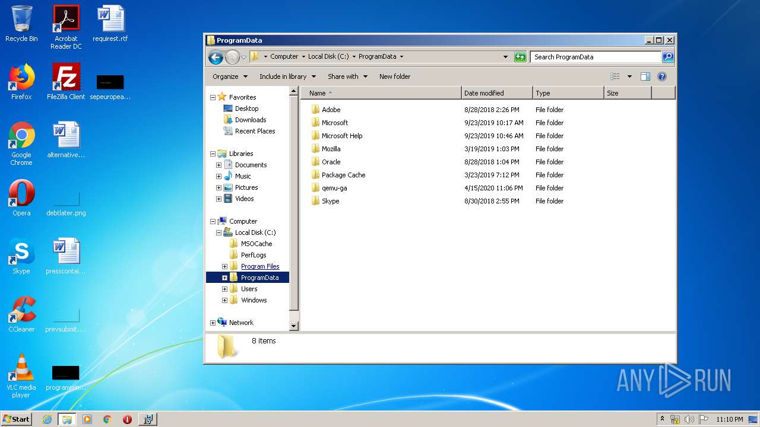Click Computer in address breadcrumb
Viewport: 760px width, 427px height.
(284, 57)
